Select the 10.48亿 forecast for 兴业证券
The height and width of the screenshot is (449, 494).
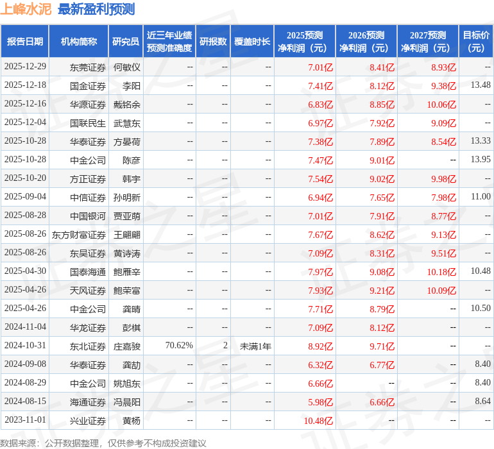(x=318, y=421)
